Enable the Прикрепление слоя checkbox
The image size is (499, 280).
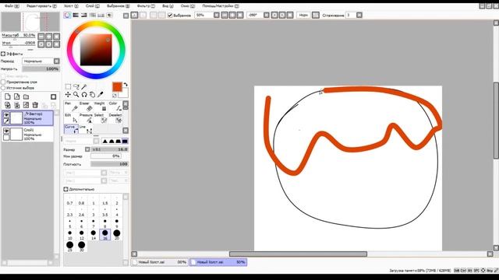(x=3, y=82)
